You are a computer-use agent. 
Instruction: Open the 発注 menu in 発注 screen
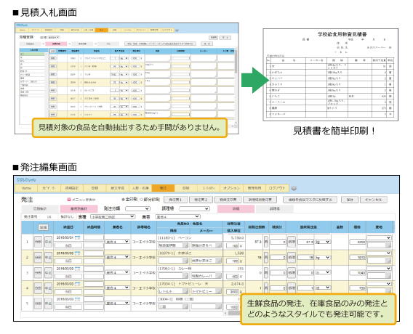pyautogui.click(x=163, y=188)
